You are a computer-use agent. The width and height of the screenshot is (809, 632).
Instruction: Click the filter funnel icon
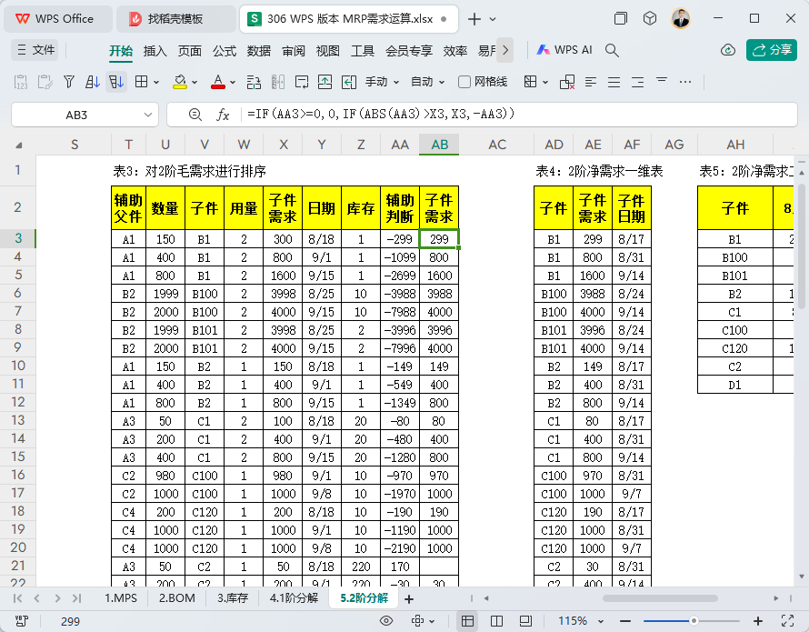click(x=68, y=82)
